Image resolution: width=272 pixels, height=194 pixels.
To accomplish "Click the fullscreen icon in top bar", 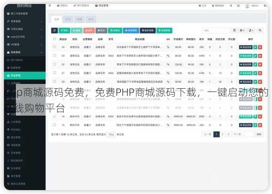I will (238, 6).
